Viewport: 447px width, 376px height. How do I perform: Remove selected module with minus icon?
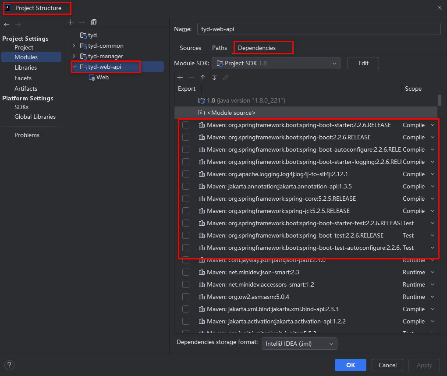pos(82,22)
